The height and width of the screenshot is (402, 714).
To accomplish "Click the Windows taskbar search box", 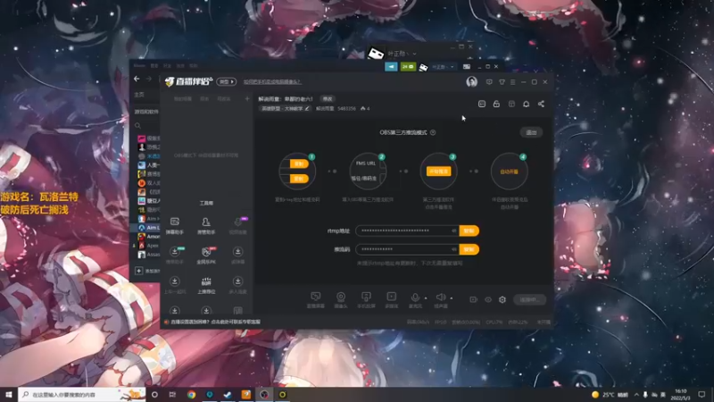I will click(x=81, y=394).
